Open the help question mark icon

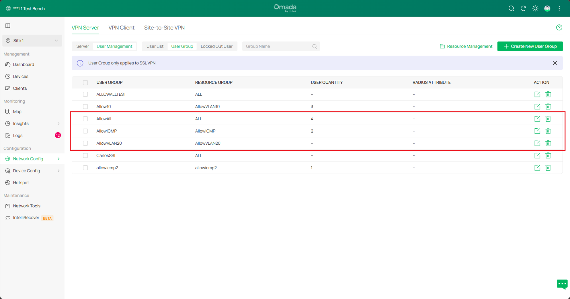[559, 27]
